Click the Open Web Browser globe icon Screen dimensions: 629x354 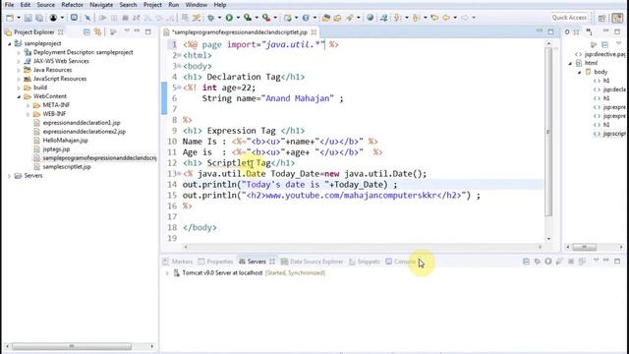click(x=370, y=18)
